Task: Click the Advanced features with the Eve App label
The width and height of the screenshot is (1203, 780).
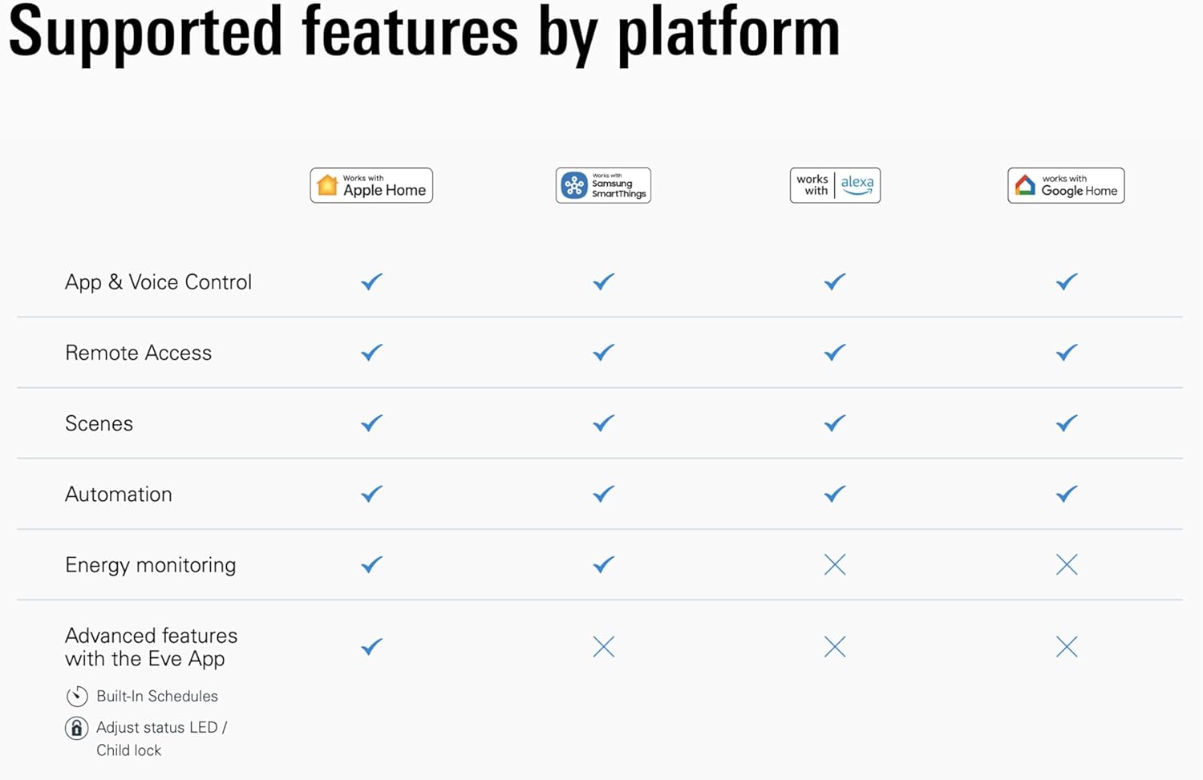Action: point(151,647)
